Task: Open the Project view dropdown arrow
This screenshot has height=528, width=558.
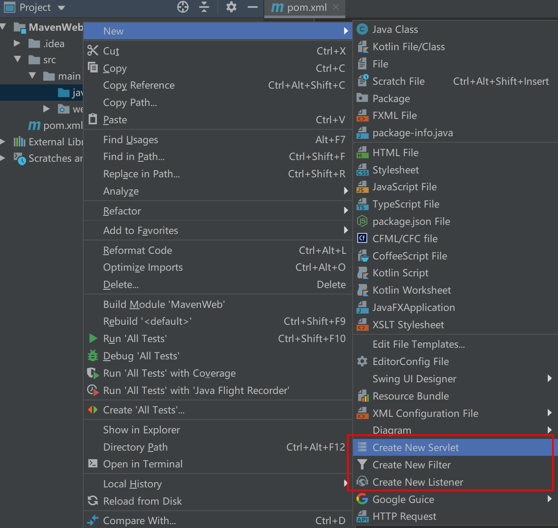Action: pyautogui.click(x=61, y=8)
